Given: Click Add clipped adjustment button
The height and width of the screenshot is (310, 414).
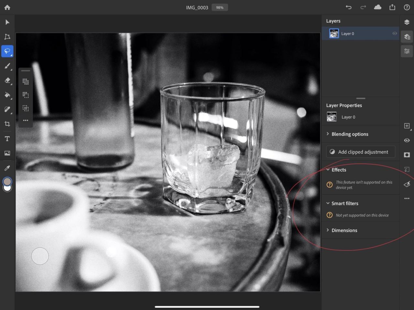Looking at the screenshot, I should 361,152.
